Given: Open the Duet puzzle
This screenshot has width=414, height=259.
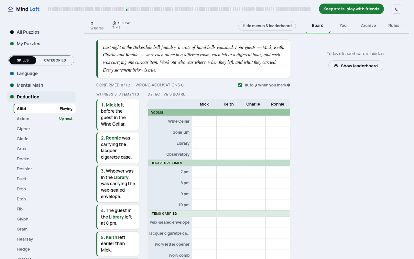Looking at the screenshot, I should (45, 179).
